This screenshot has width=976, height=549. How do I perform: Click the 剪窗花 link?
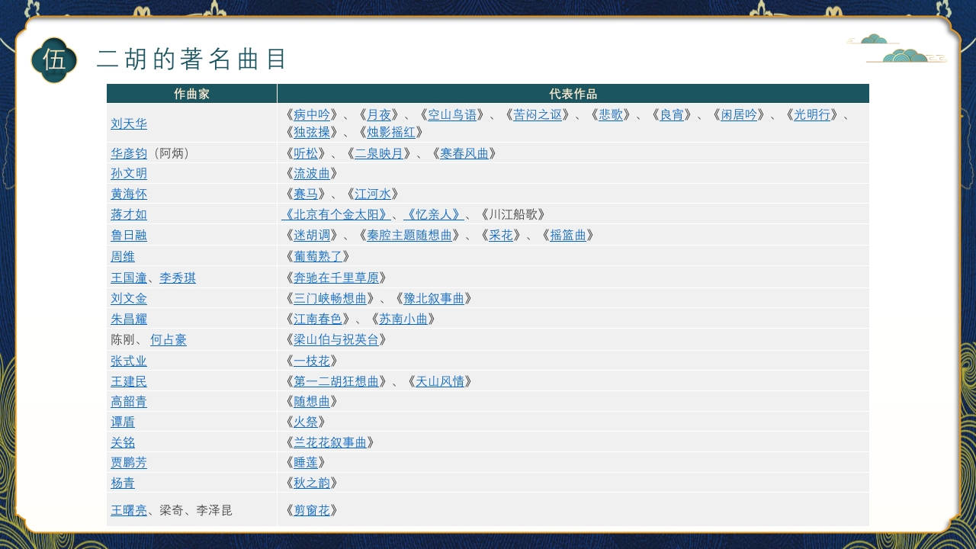pyautogui.click(x=312, y=510)
